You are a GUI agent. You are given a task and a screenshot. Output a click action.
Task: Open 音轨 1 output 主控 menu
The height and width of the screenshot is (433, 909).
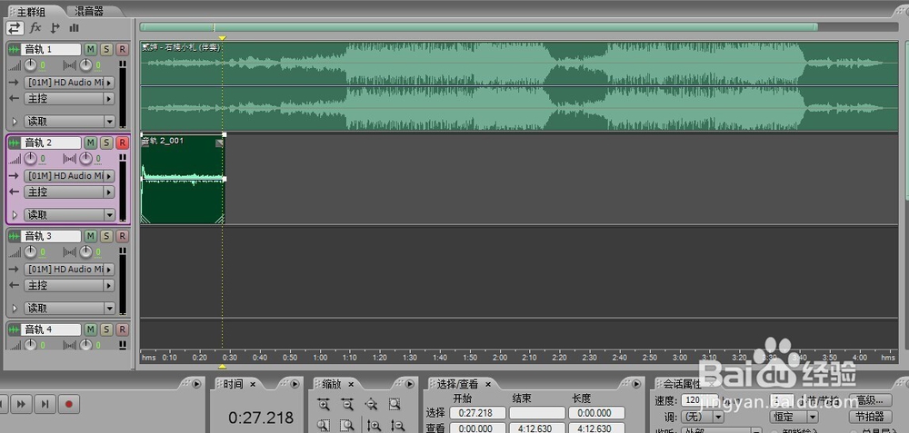pos(69,98)
